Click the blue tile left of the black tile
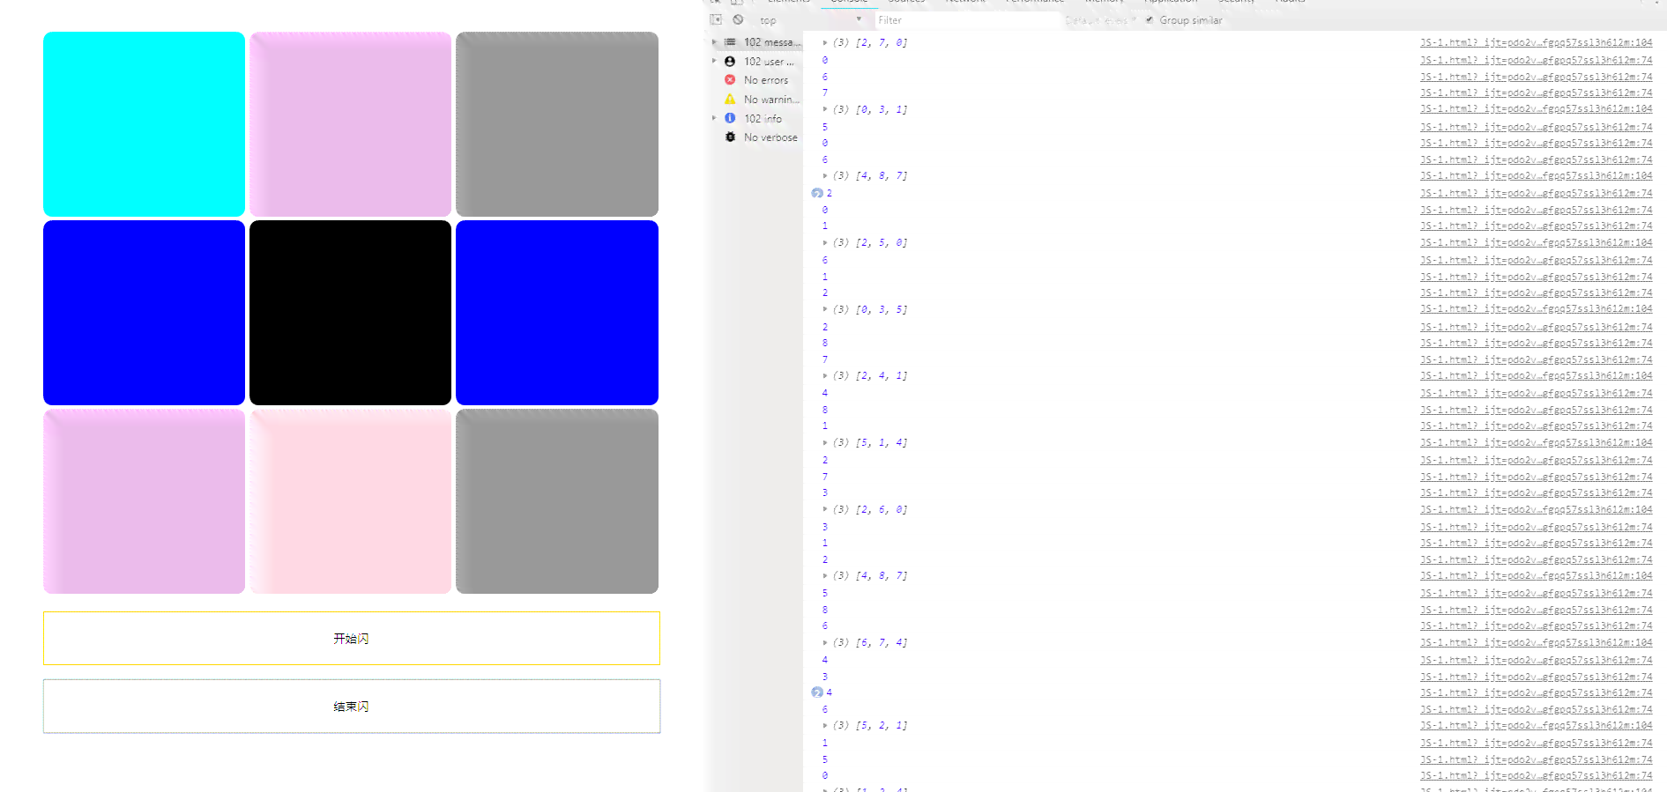The image size is (1667, 792). (144, 313)
